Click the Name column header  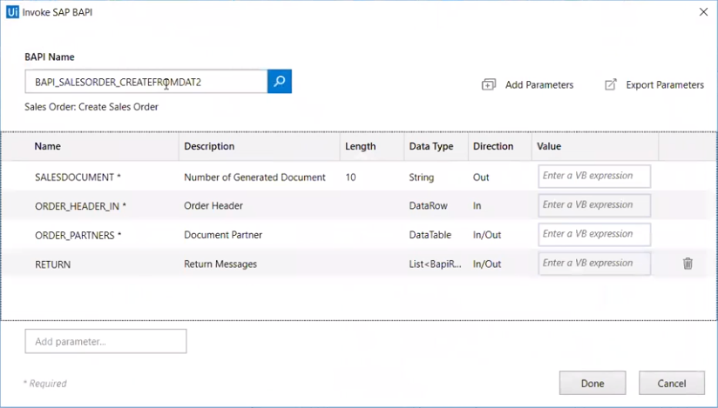click(48, 146)
